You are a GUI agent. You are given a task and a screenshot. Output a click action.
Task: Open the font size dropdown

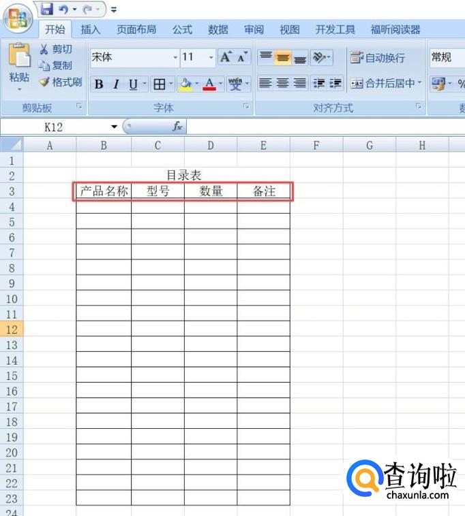point(211,58)
